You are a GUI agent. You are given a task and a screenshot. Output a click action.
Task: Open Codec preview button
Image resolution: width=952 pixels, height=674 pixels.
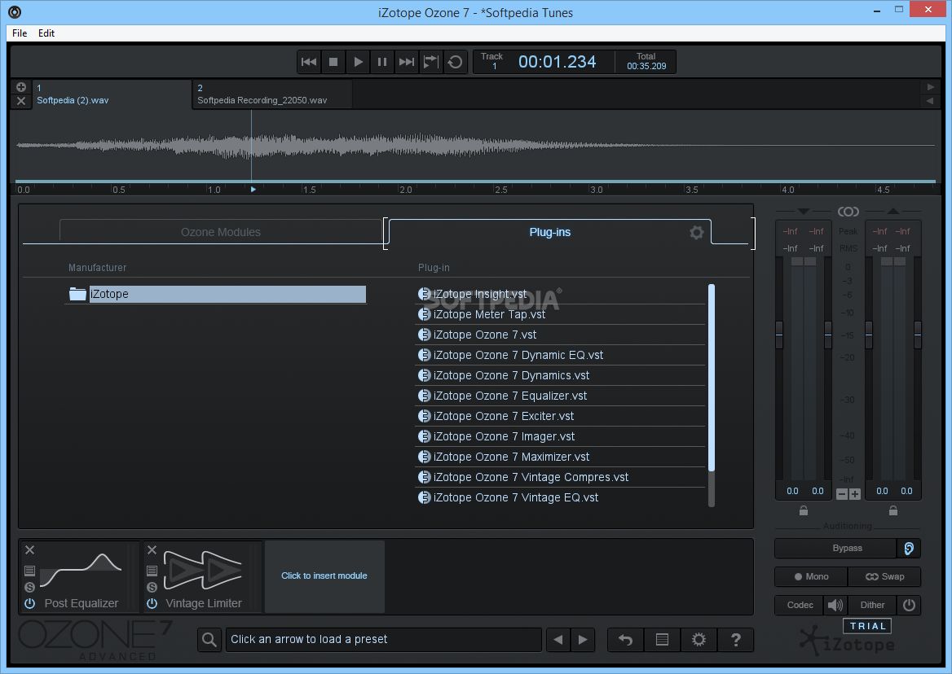click(x=800, y=605)
